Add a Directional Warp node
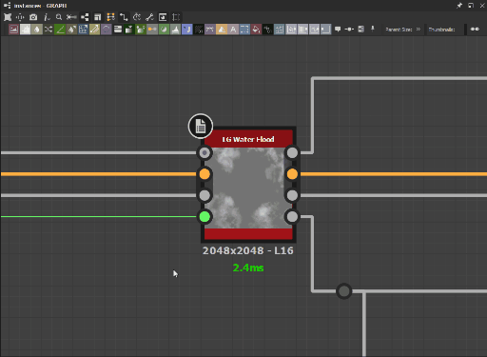 [83, 30]
